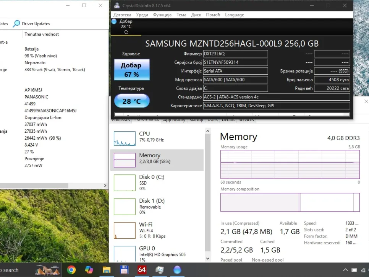Viewport: 369px width, 277px height.
Task: Click the CrystalDiskInfo title bar app icon
Action: (117, 6)
